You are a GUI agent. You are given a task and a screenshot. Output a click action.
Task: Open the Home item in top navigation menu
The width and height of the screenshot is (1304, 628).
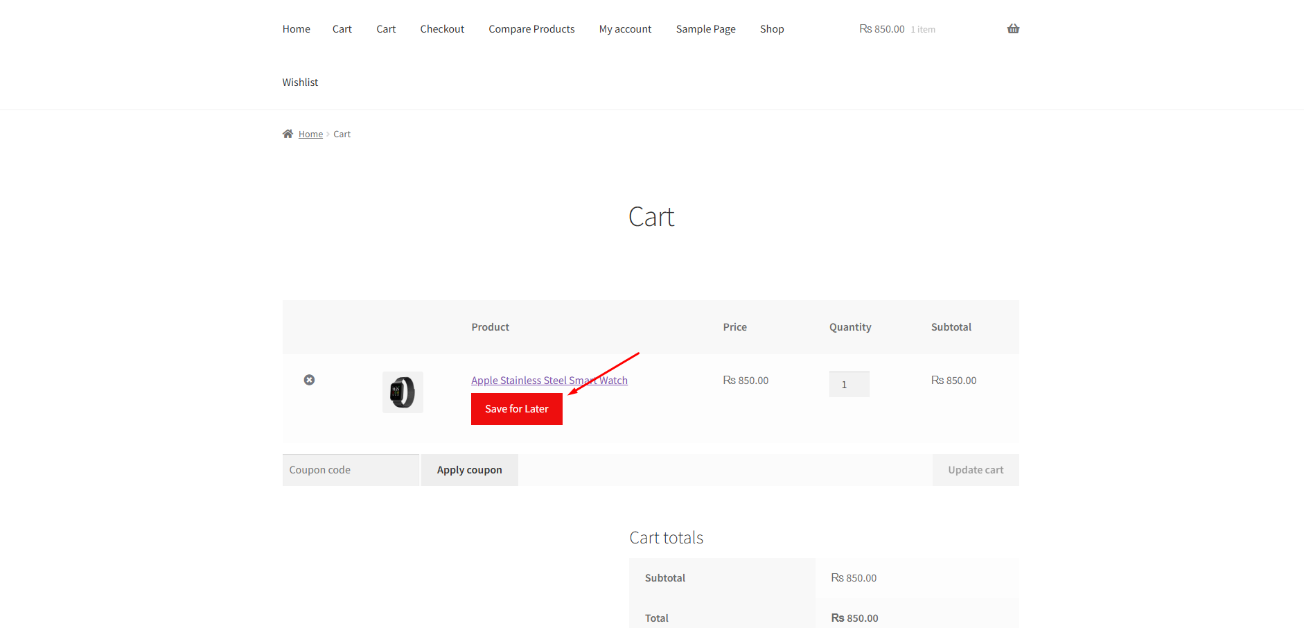296,29
